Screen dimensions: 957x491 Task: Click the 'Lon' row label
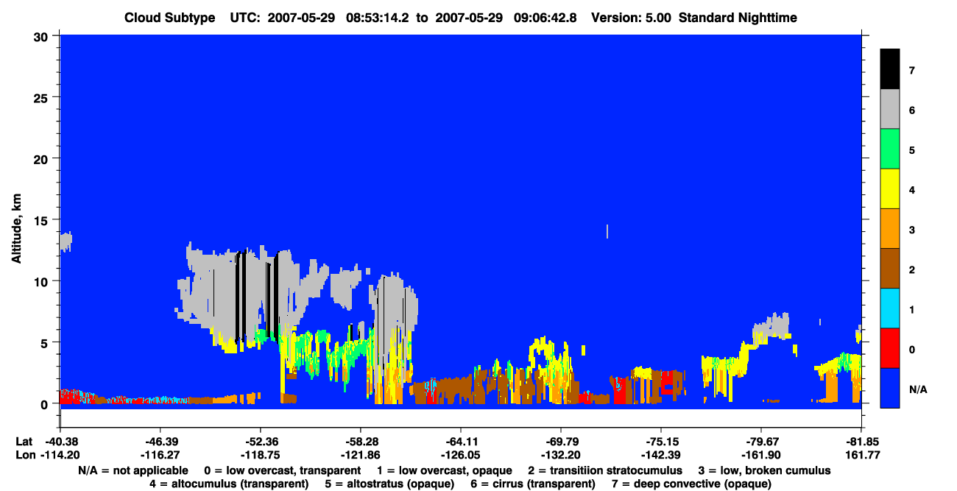pyautogui.click(x=24, y=455)
